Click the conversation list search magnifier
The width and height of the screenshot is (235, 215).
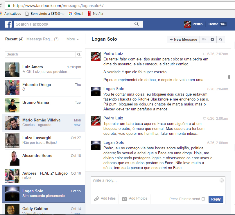pyautogui.click(x=79, y=54)
